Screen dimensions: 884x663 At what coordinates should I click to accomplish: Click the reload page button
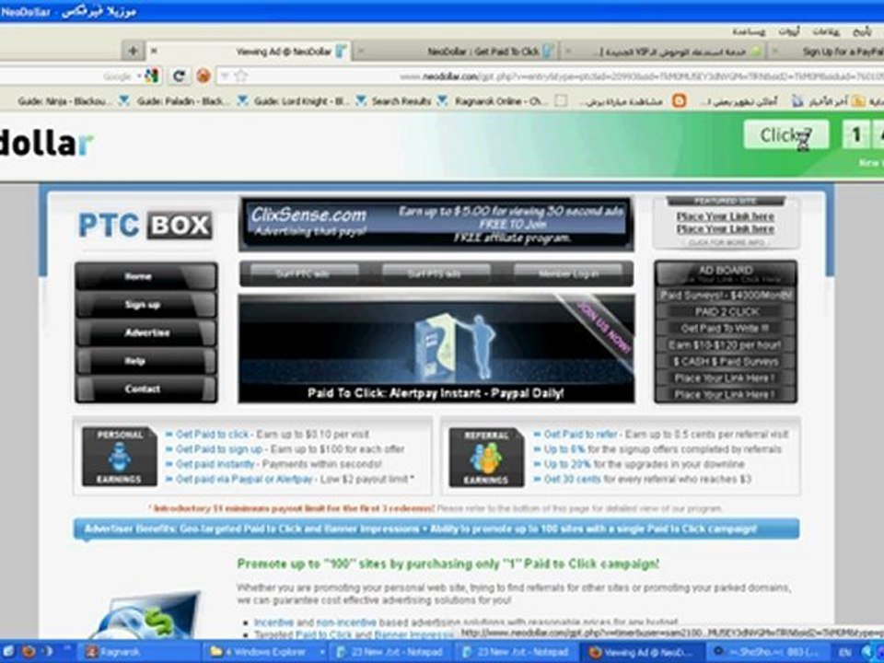(x=179, y=76)
